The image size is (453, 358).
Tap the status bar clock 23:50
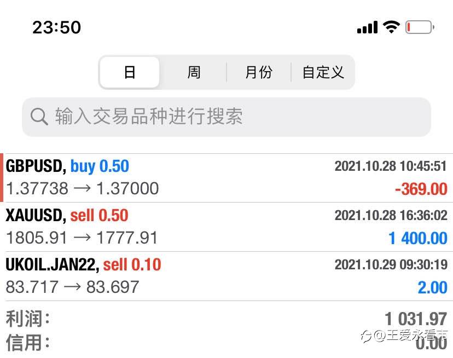(x=56, y=27)
